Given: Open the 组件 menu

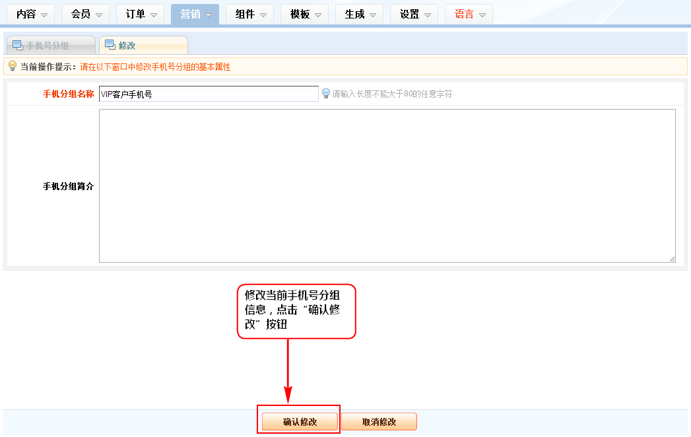Looking at the screenshot, I should coord(249,14).
